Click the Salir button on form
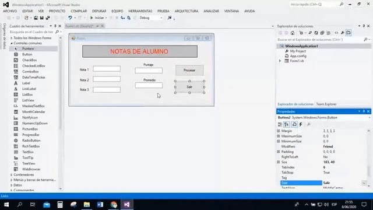Screen dimensions: 373x210 [189, 87]
